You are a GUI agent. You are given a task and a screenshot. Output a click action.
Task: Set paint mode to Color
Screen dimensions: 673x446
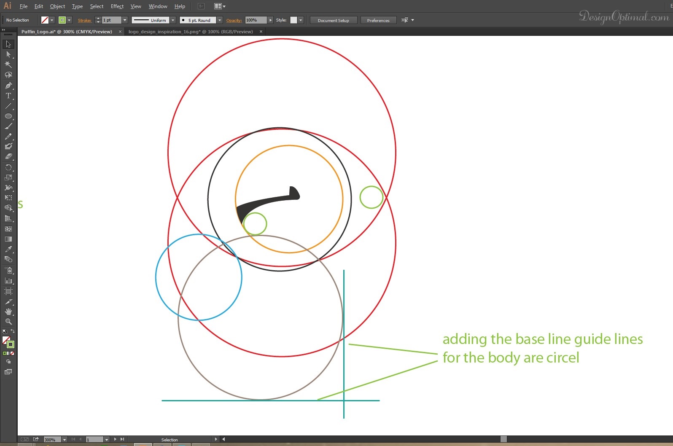coord(5,353)
